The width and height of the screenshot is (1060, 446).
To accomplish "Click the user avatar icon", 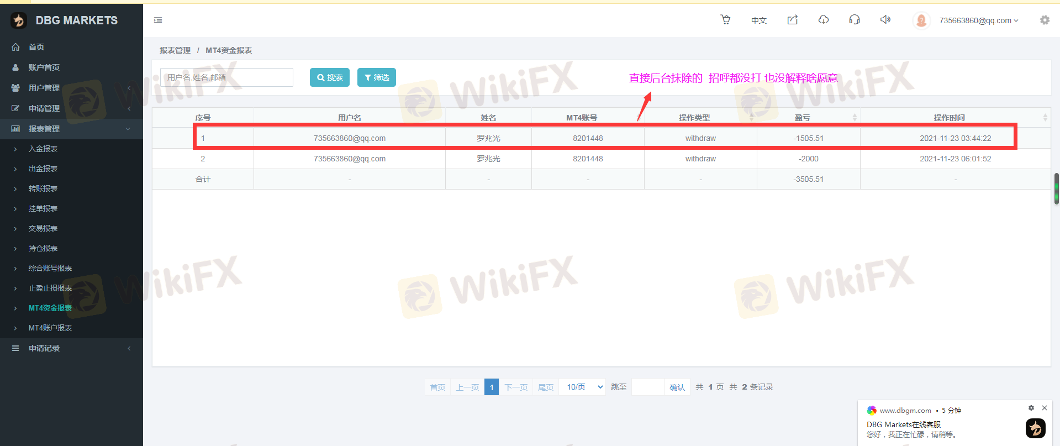I will click(x=921, y=20).
